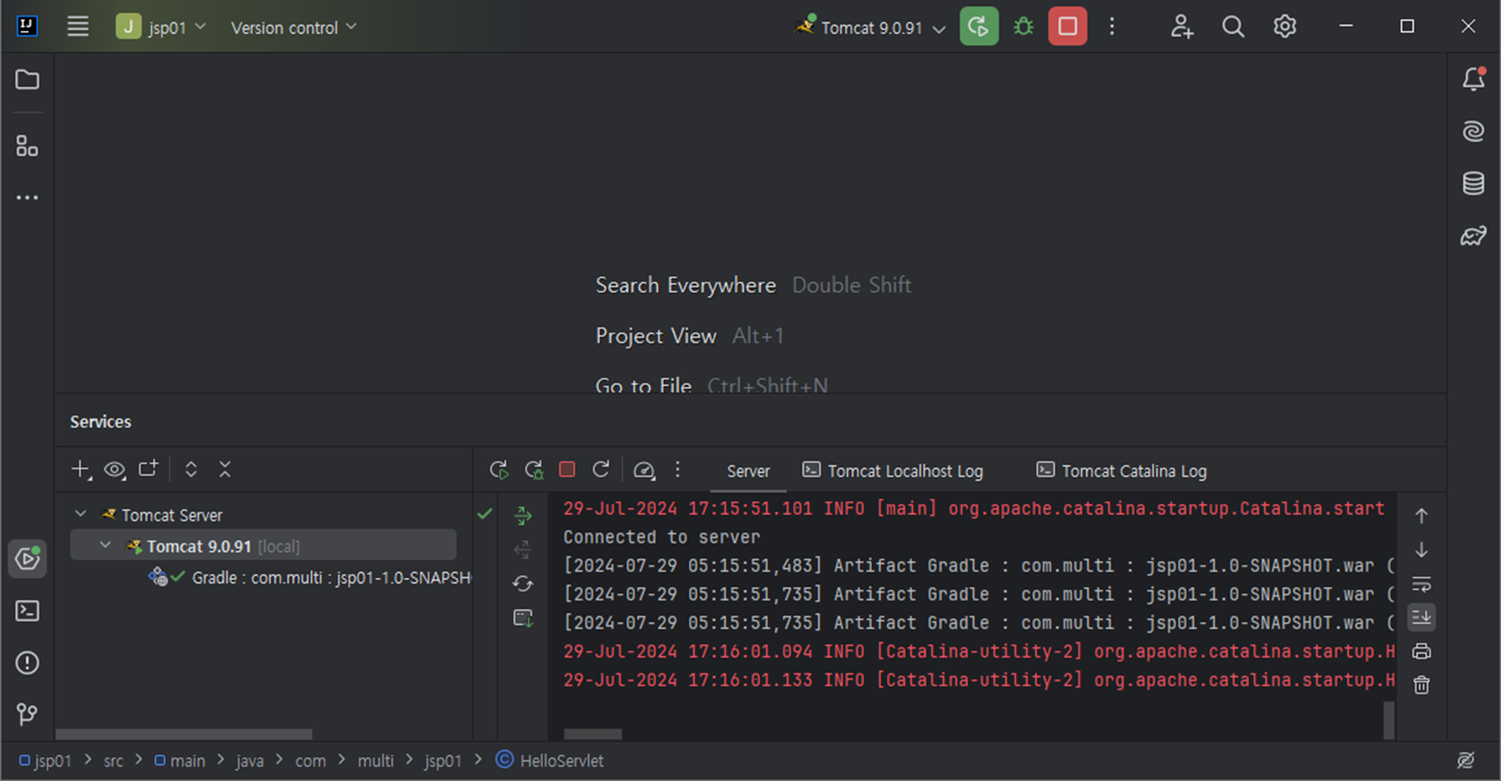Toggle scroll to end of console

pyautogui.click(x=1421, y=617)
